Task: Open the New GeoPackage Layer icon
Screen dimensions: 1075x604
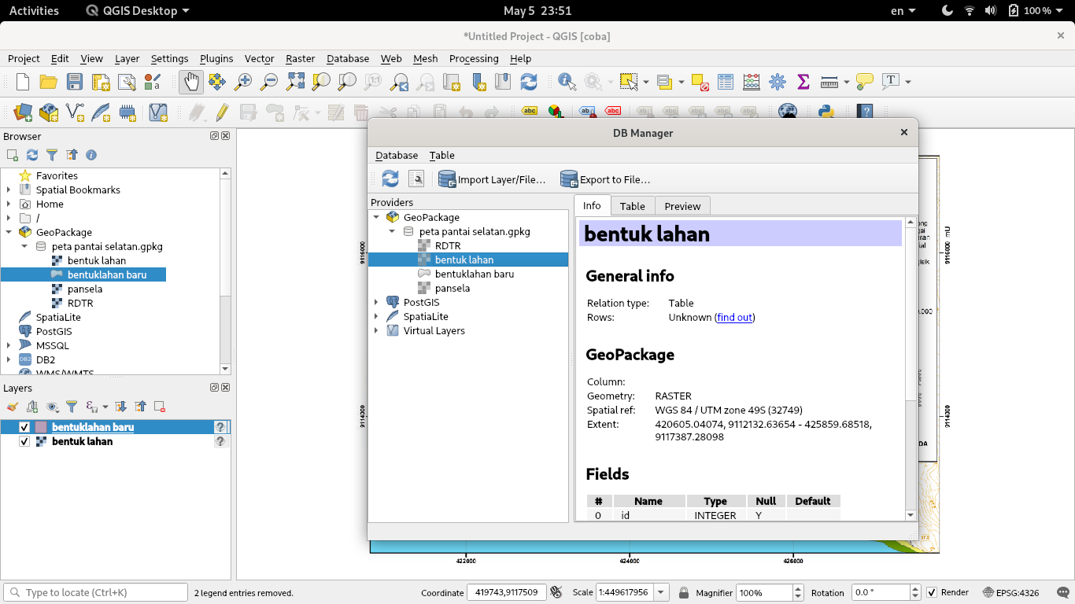Action: click(x=48, y=112)
